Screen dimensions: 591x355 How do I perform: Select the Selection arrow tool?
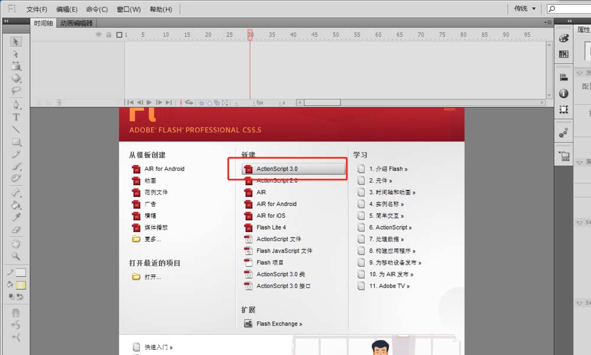(15, 41)
